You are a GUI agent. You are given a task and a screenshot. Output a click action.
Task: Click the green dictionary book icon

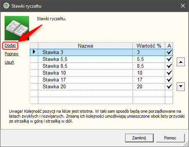[17, 28]
